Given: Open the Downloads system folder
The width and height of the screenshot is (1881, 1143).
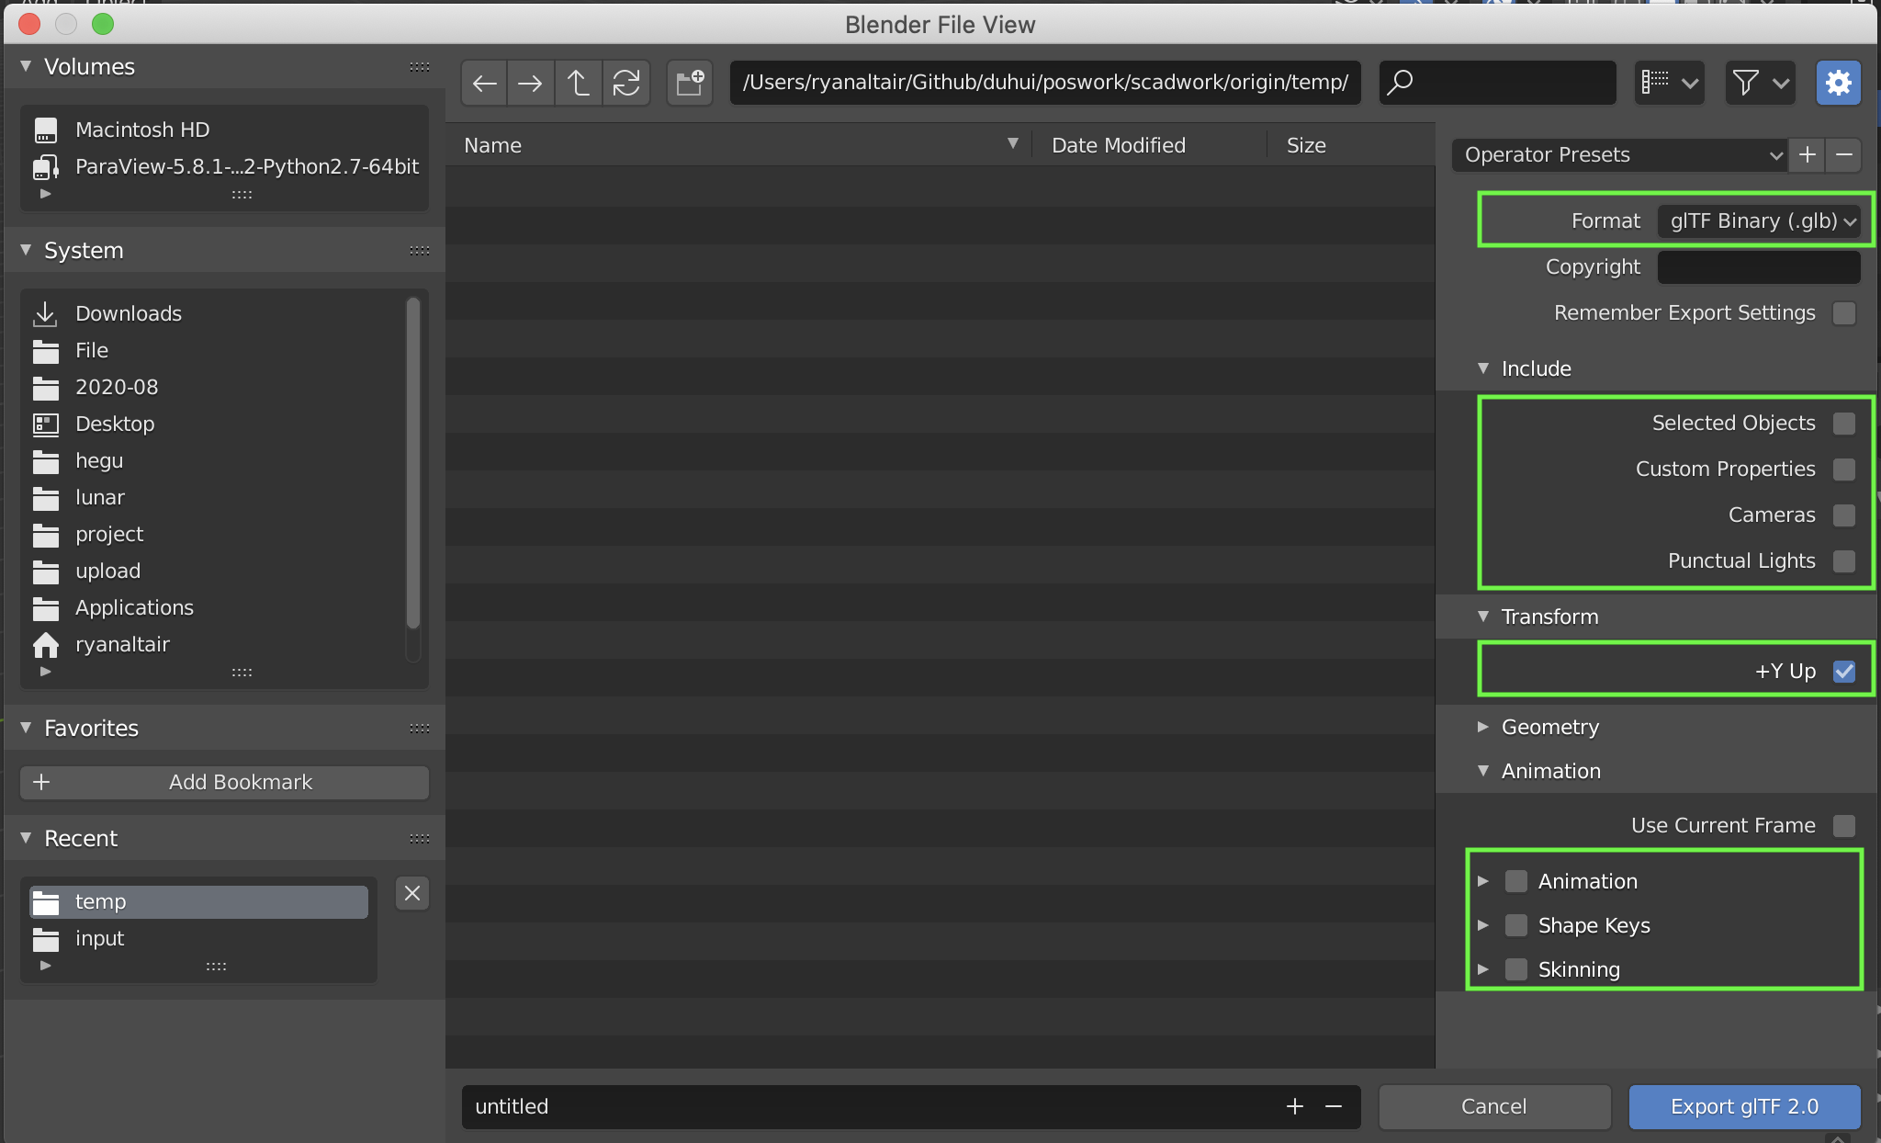Looking at the screenshot, I should [129, 313].
